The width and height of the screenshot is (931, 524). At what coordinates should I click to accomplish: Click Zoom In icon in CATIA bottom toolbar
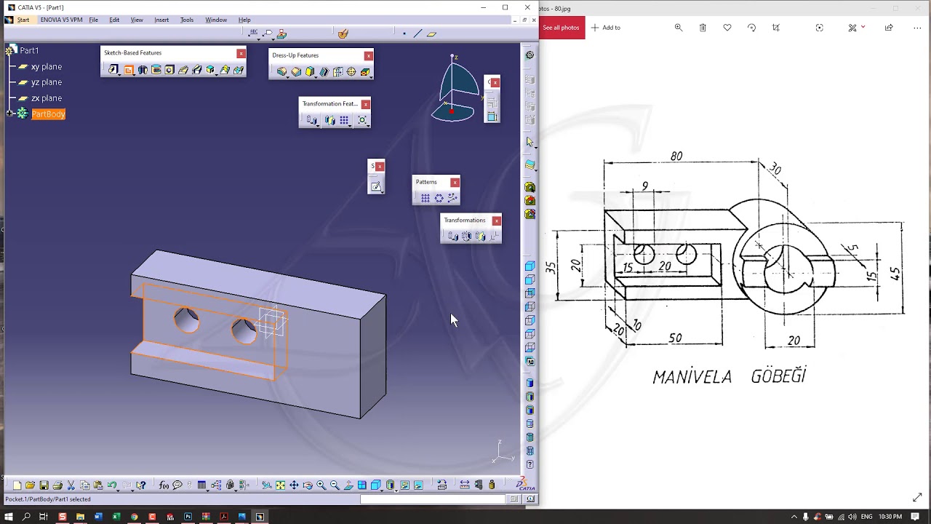tap(321, 485)
